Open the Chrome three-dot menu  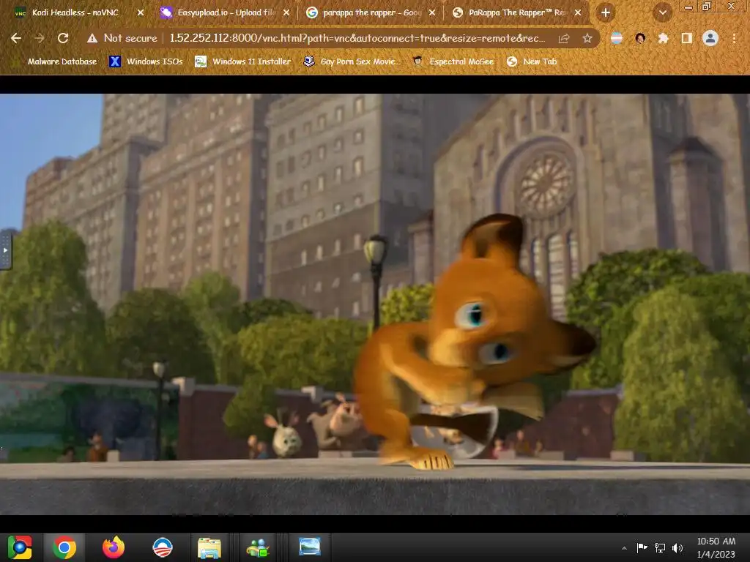pos(734,38)
